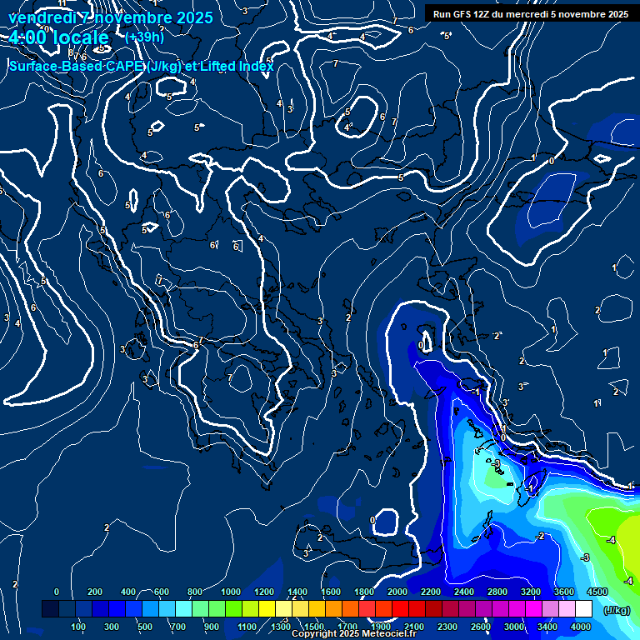Screen dimensions: 640x640
Task: Pick the cyan legend swatch between 700 and 800
Action: point(183,608)
